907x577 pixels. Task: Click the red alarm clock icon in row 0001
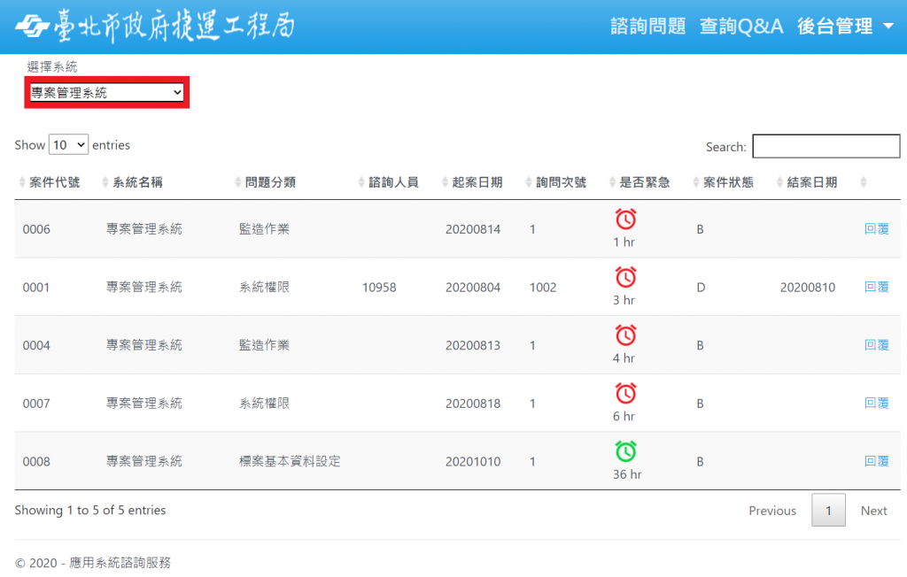point(625,277)
